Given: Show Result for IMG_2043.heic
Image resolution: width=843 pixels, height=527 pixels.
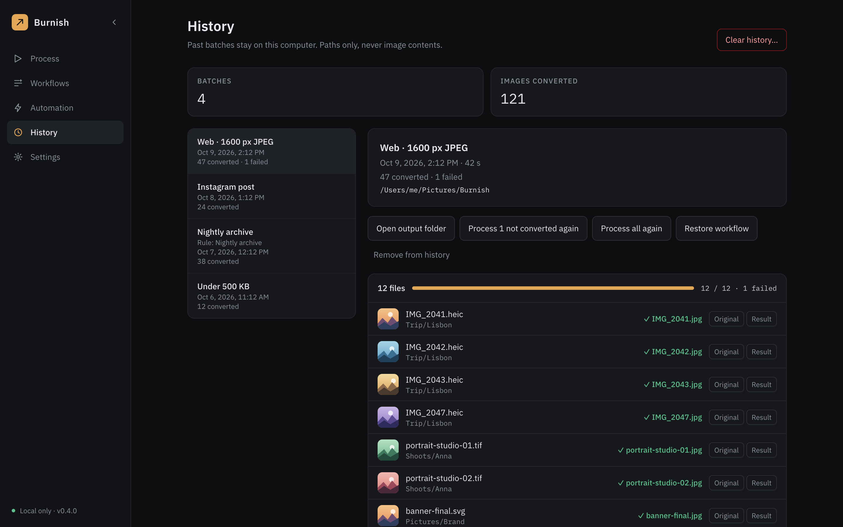Looking at the screenshot, I should tap(761, 384).
